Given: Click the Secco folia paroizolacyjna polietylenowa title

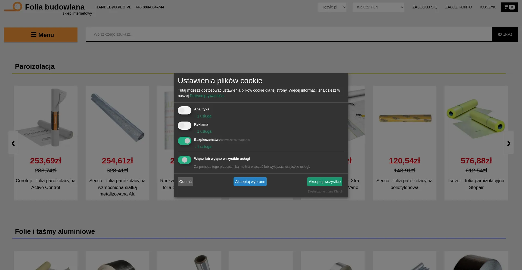Looking at the screenshot, I should 405,184.
